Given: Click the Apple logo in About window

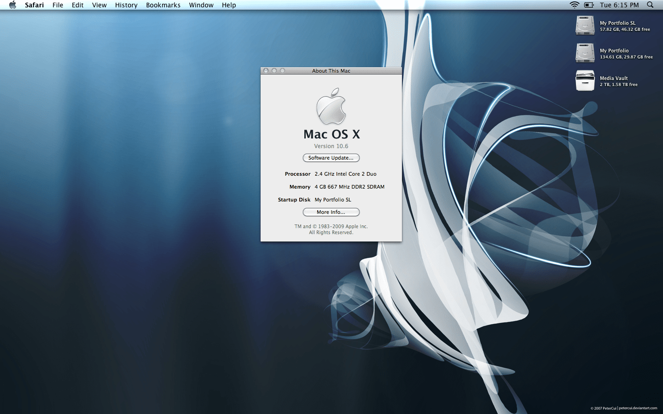Looking at the screenshot, I should [x=331, y=106].
